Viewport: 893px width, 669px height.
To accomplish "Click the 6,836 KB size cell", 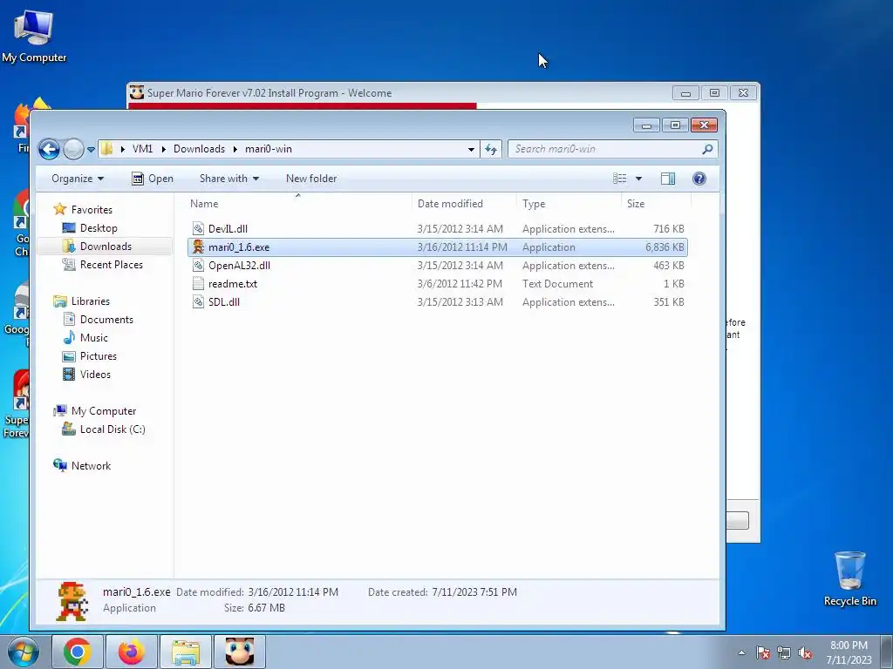I will 665,247.
